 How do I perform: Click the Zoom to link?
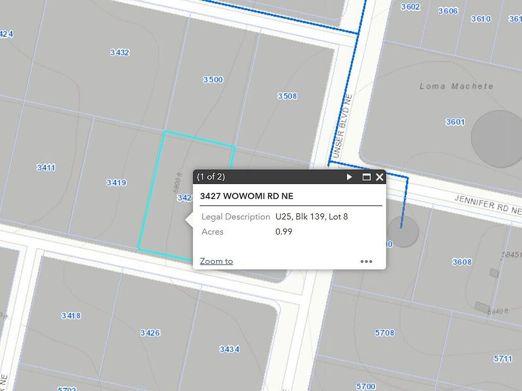click(216, 261)
